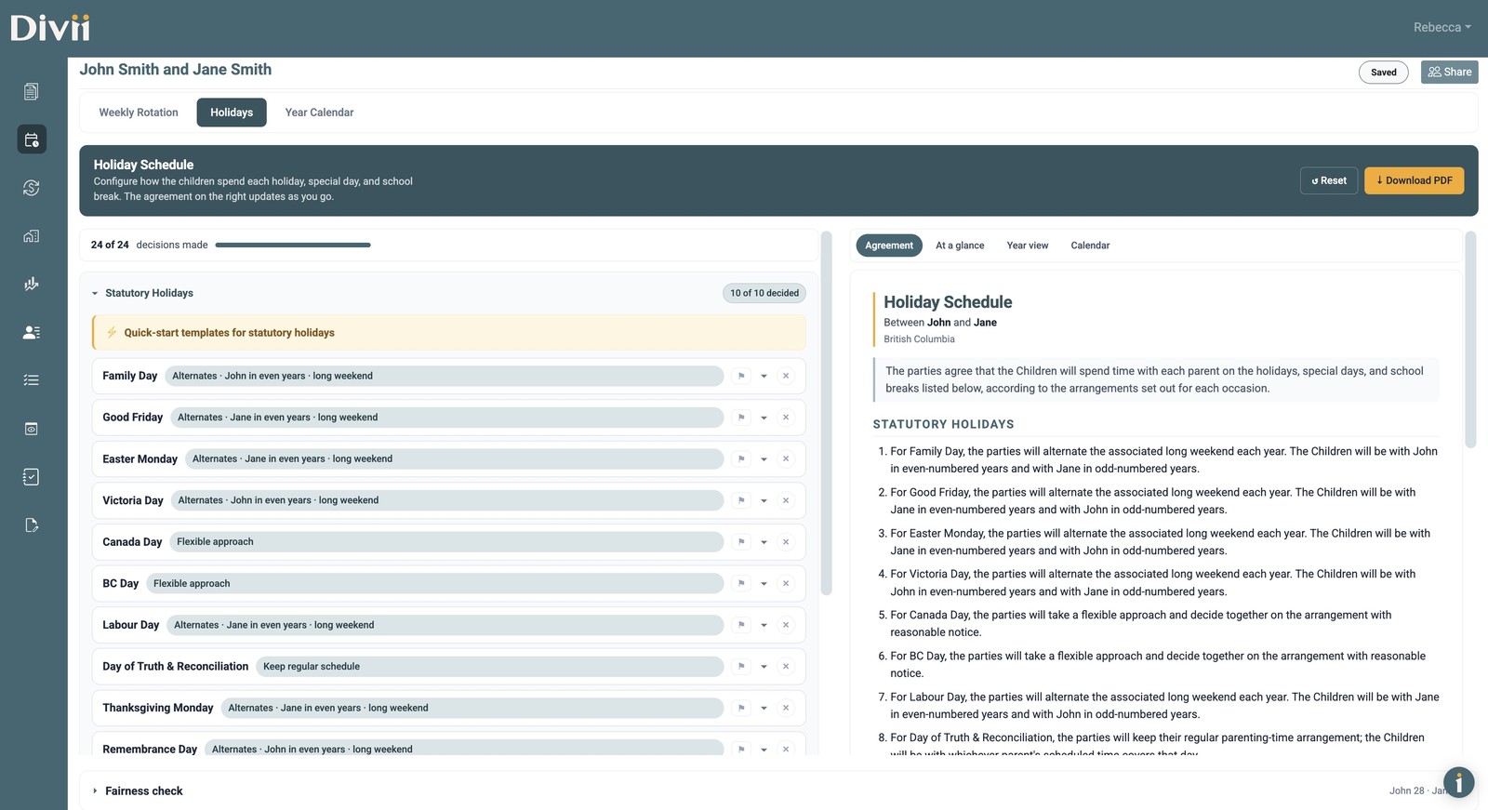
Task: Open the At a glance tab
Action: pos(960,246)
